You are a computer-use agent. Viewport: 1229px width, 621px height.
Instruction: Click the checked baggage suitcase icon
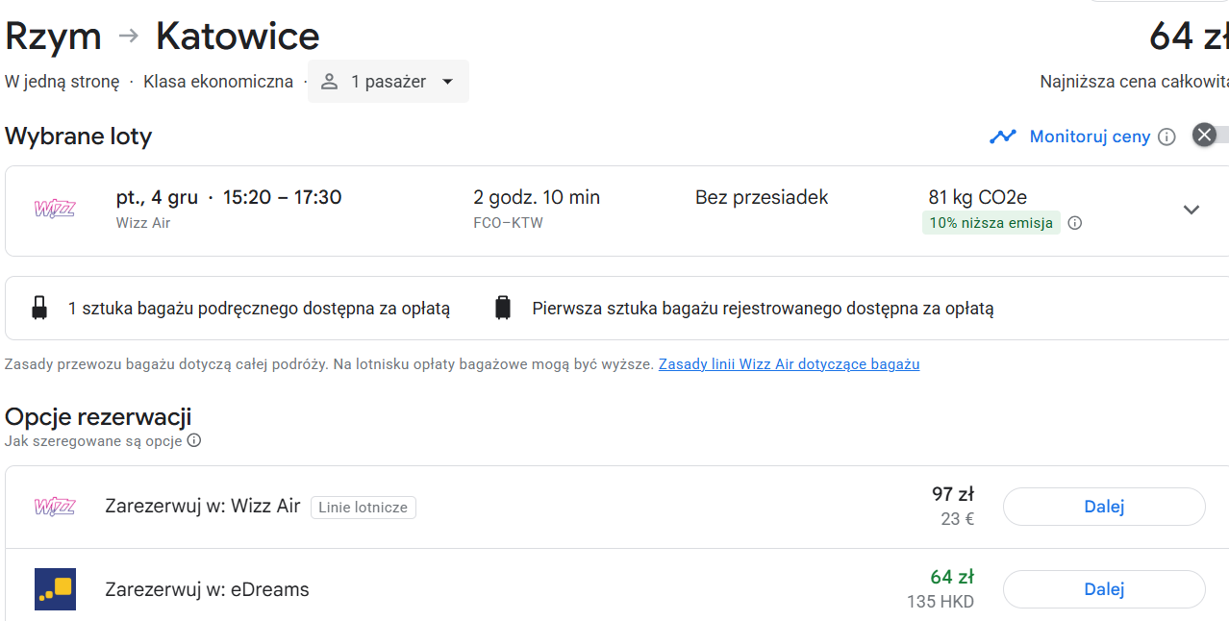point(503,309)
